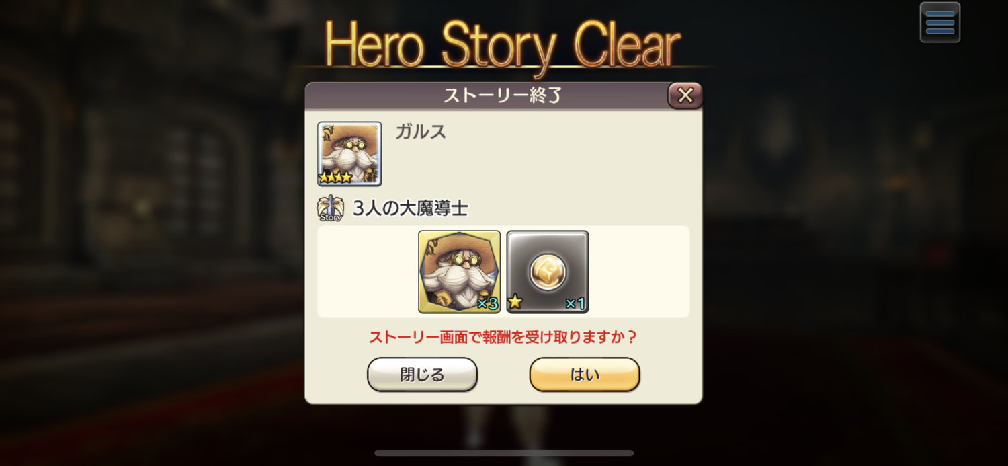Image resolution: width=1008 pixels, height=466 pixels.
Task: Tap the gold coin reward item
Action: click(548, 272)
